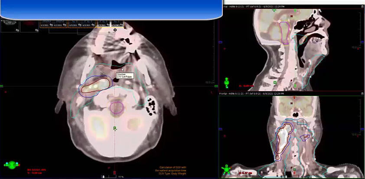Click blue crosshair handle at frontal left edge

(221, 129)
